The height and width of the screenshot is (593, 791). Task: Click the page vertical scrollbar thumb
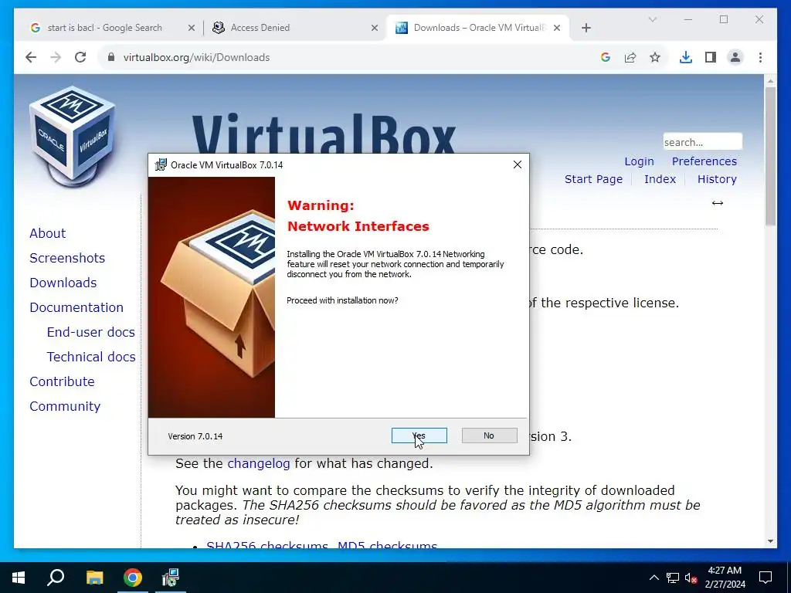coord(770,156)
